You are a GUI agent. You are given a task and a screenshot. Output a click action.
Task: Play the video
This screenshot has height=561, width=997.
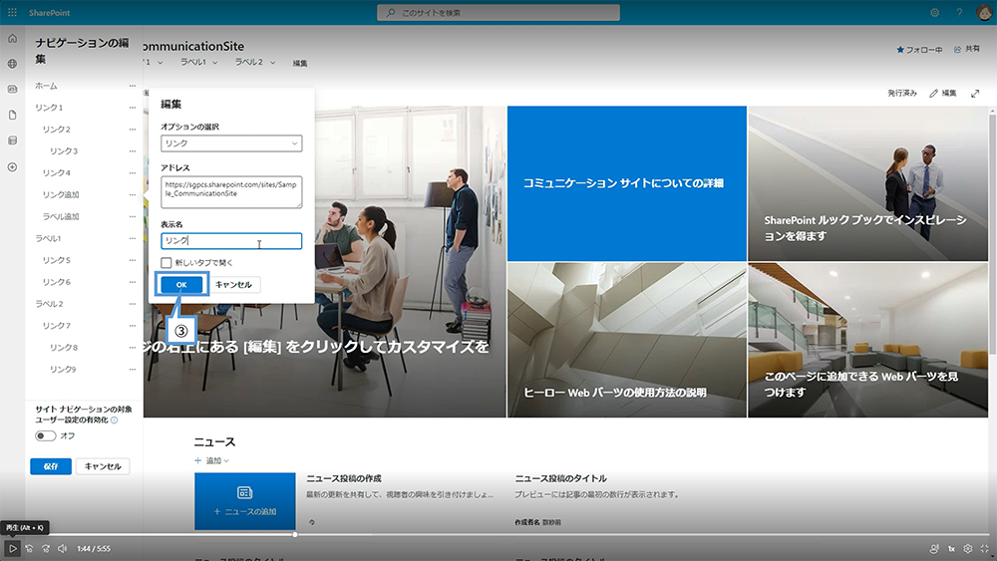12,548
